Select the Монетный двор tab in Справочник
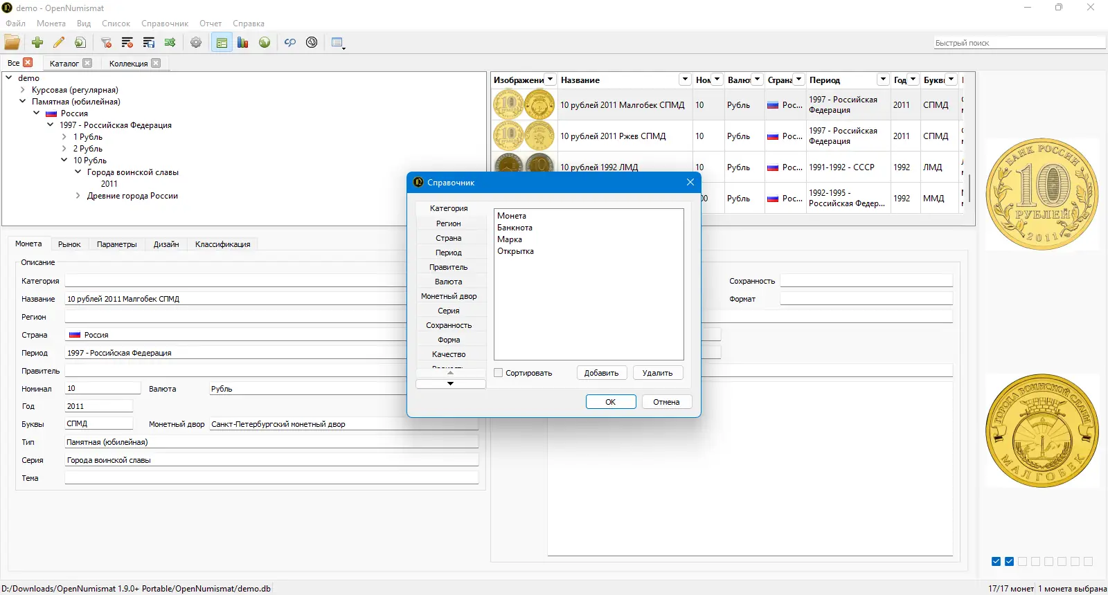 click(x=449, y=296)
